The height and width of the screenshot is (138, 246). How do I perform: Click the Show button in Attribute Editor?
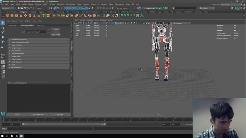54,35
